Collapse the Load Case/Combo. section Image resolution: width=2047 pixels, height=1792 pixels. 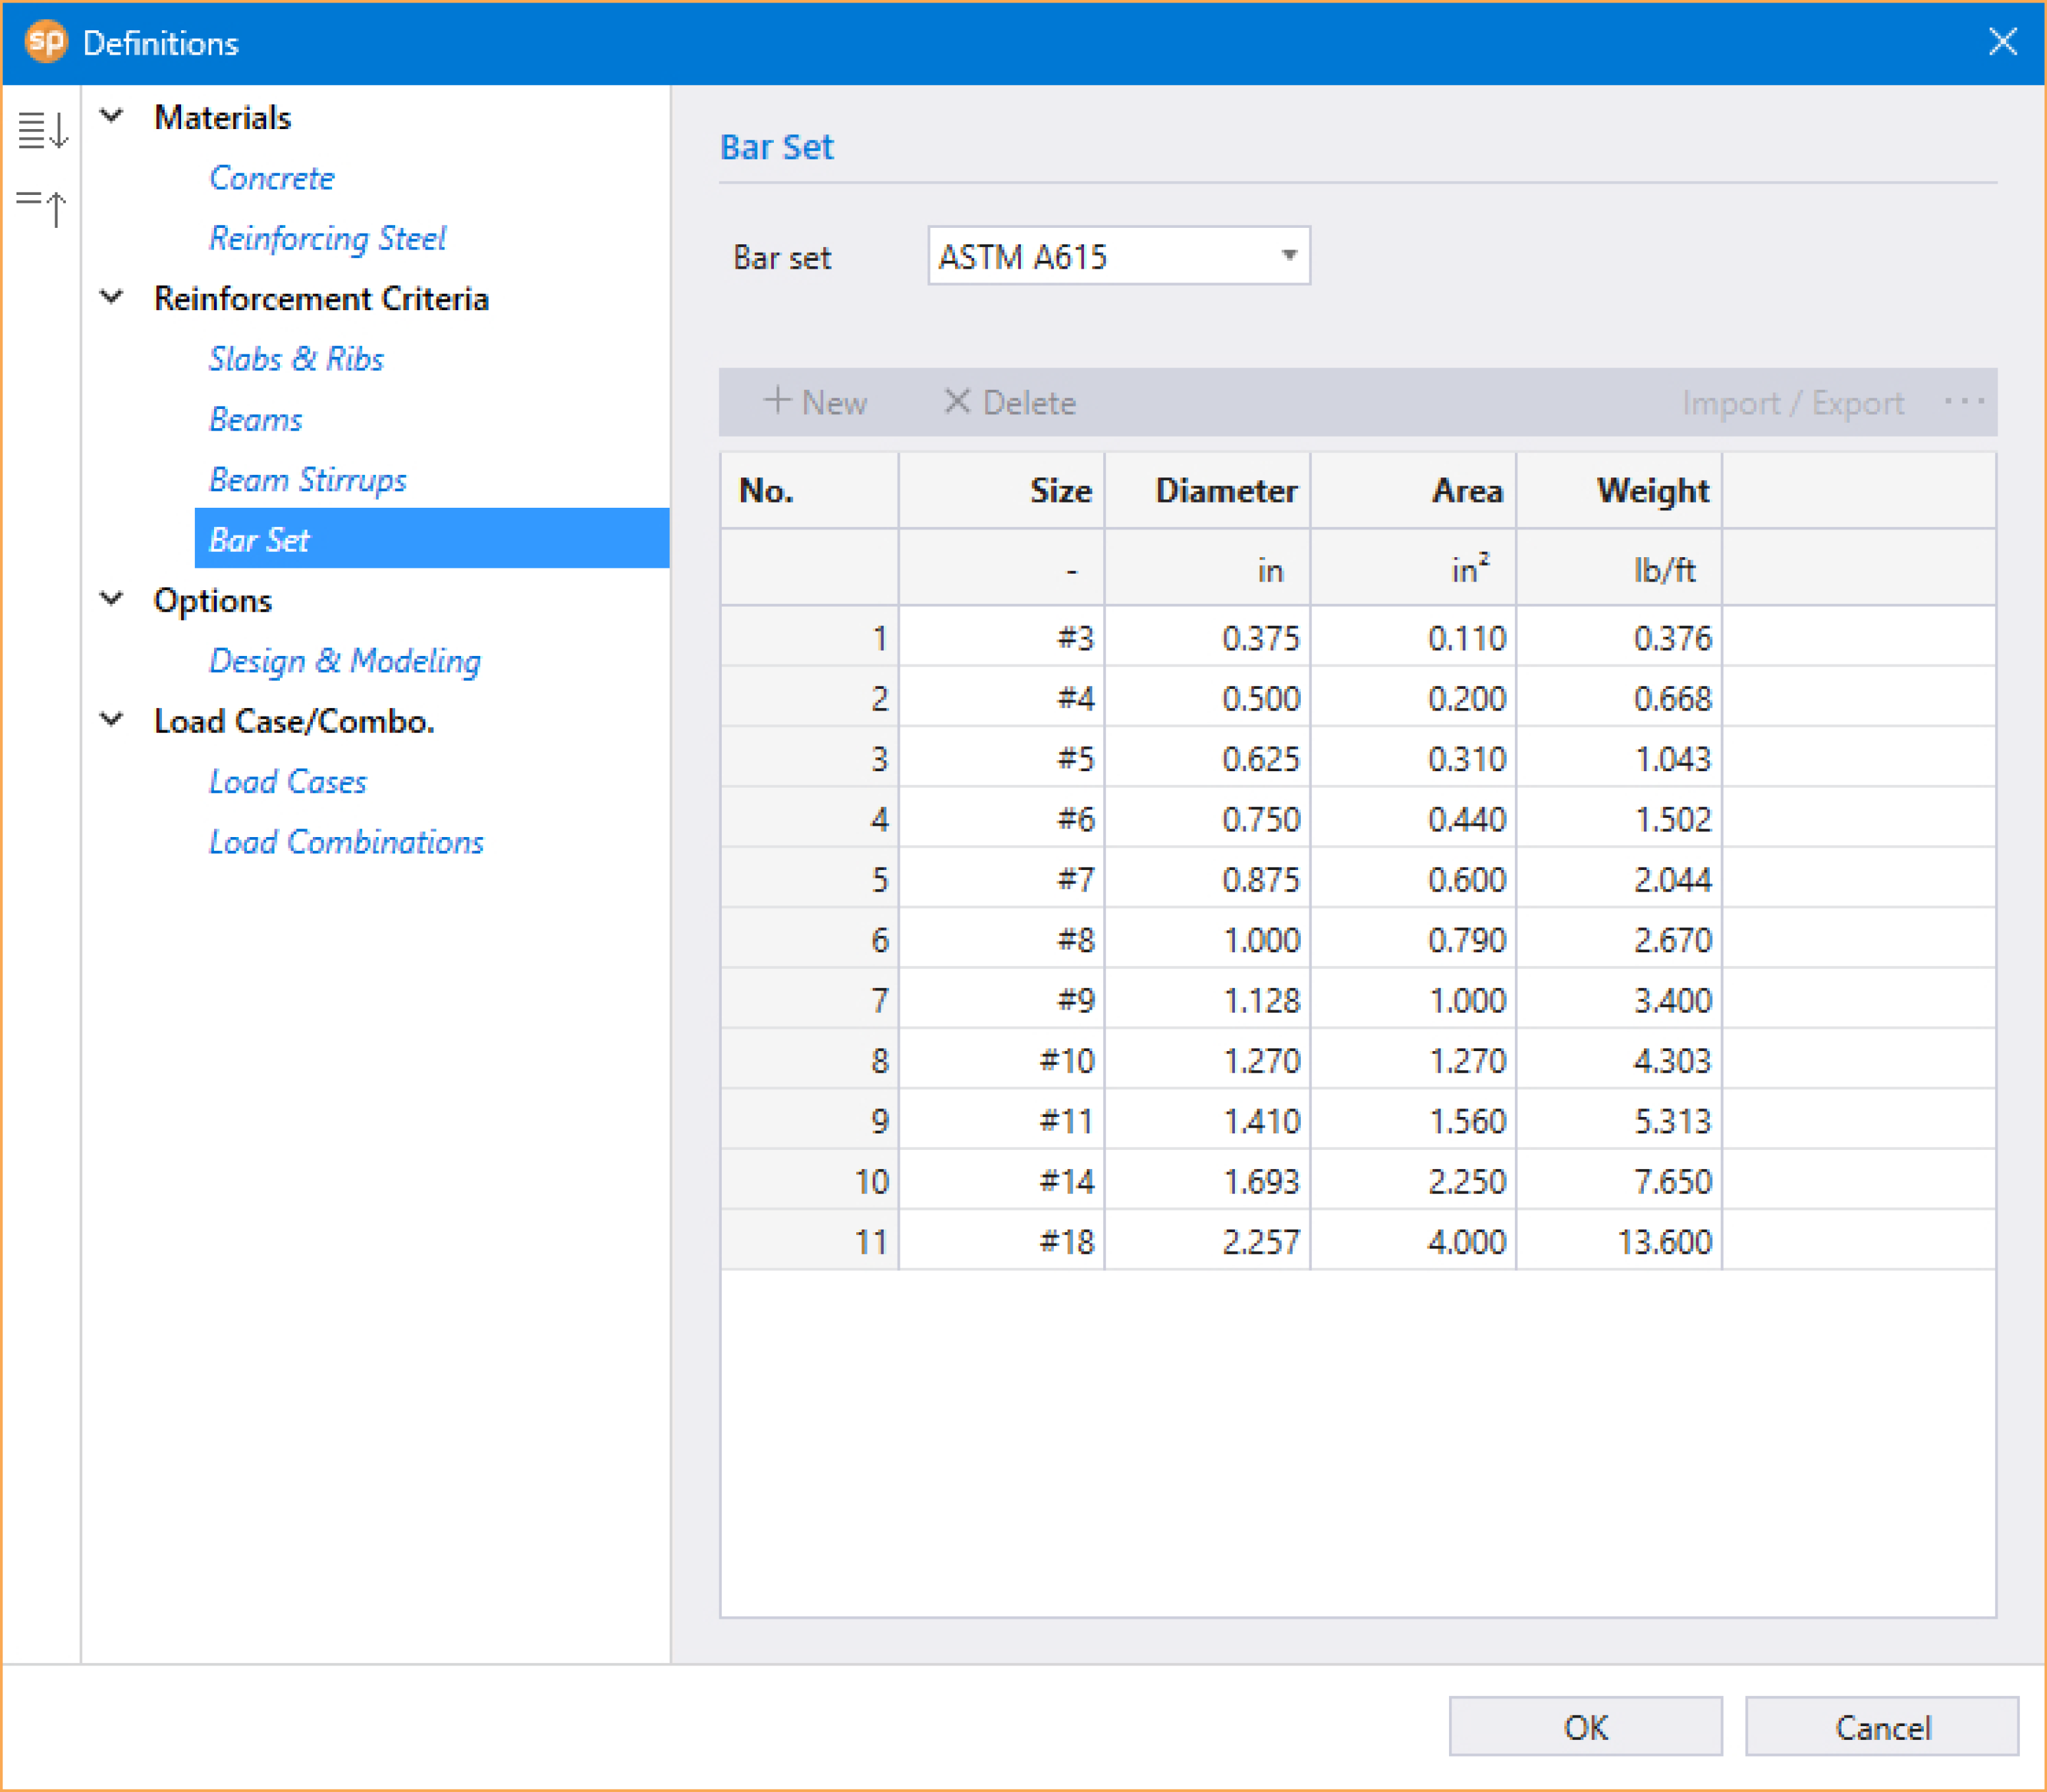coord(112,719)
